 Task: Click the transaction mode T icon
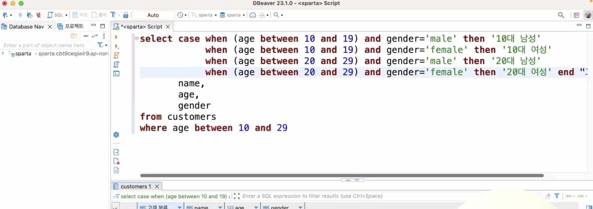pos(113,15)
